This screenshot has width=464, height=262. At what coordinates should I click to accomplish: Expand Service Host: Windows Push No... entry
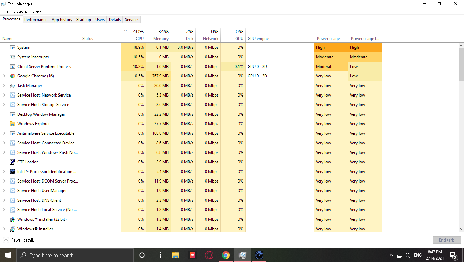(4, 152)
